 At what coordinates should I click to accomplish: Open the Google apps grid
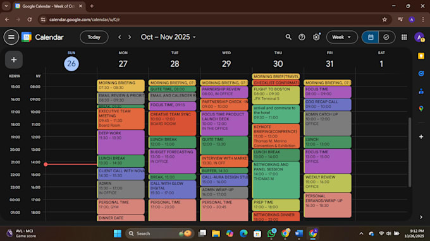point(404,37)
